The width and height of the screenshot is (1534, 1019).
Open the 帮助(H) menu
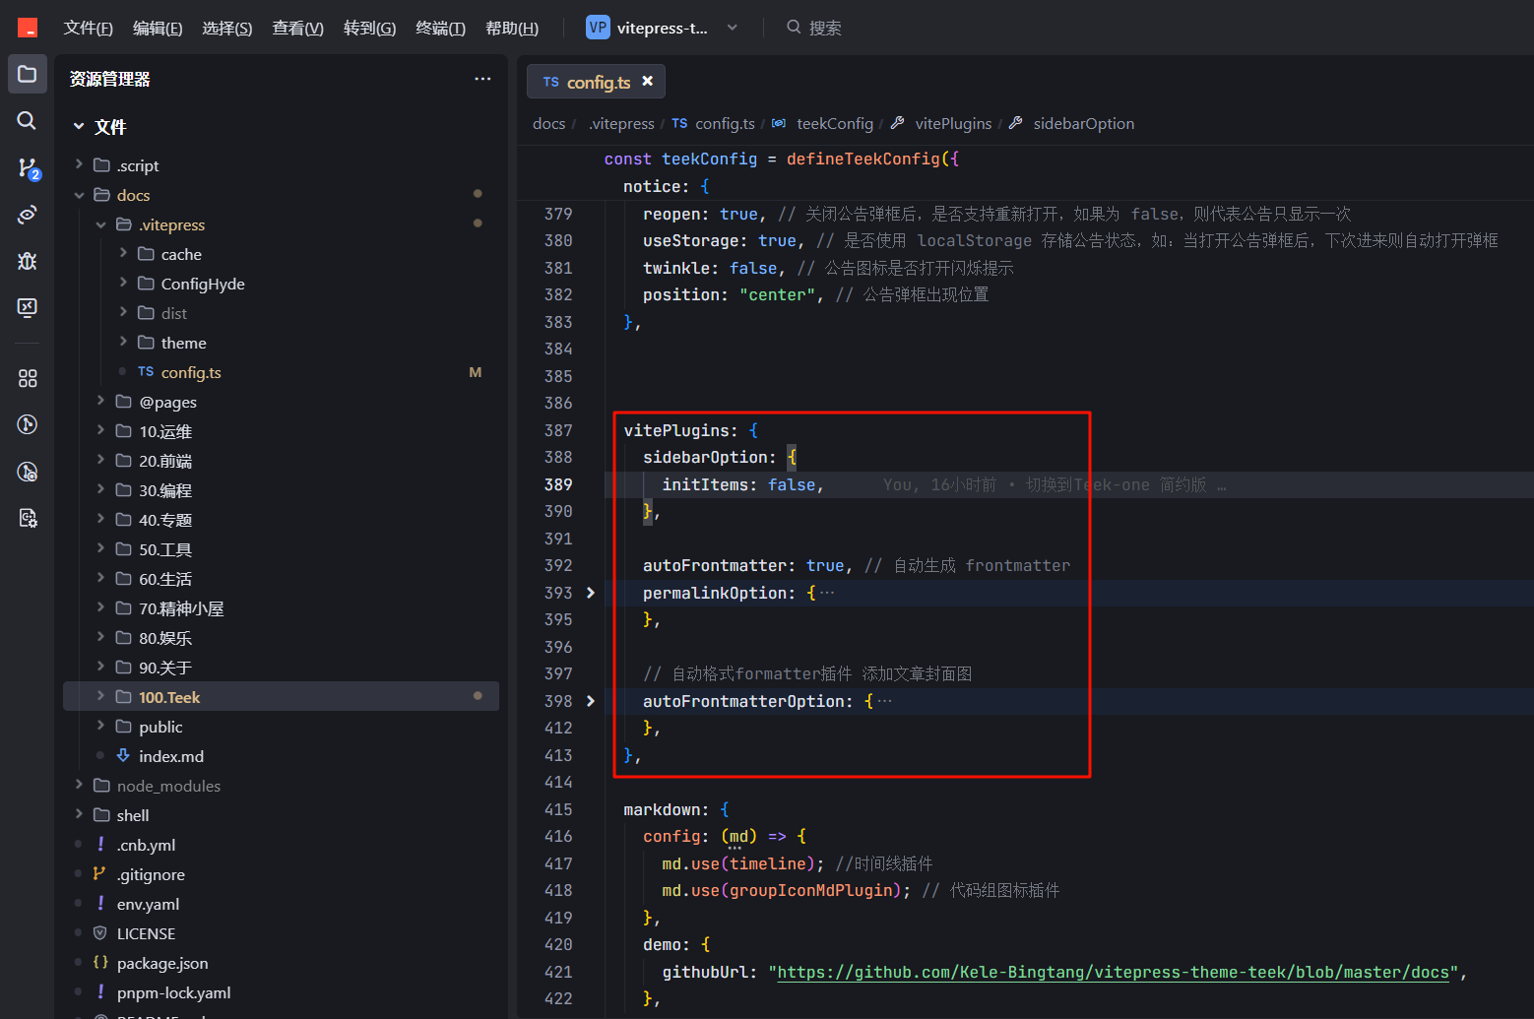(512, 28)
